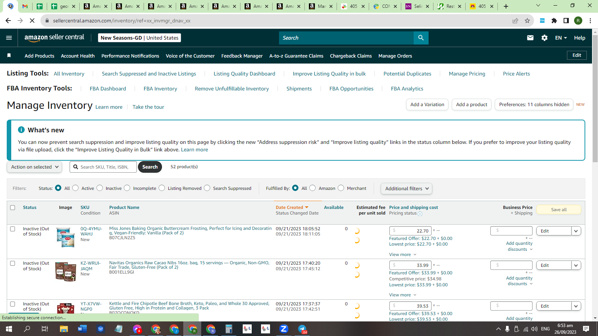Filter listings by Inactive status

(100, 188)
